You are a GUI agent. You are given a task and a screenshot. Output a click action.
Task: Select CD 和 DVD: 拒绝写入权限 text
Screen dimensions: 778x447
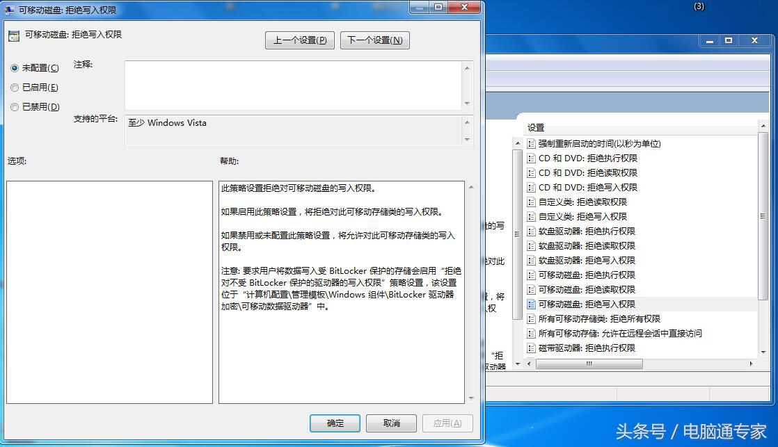pyautogui.click(x=587, y=188)
